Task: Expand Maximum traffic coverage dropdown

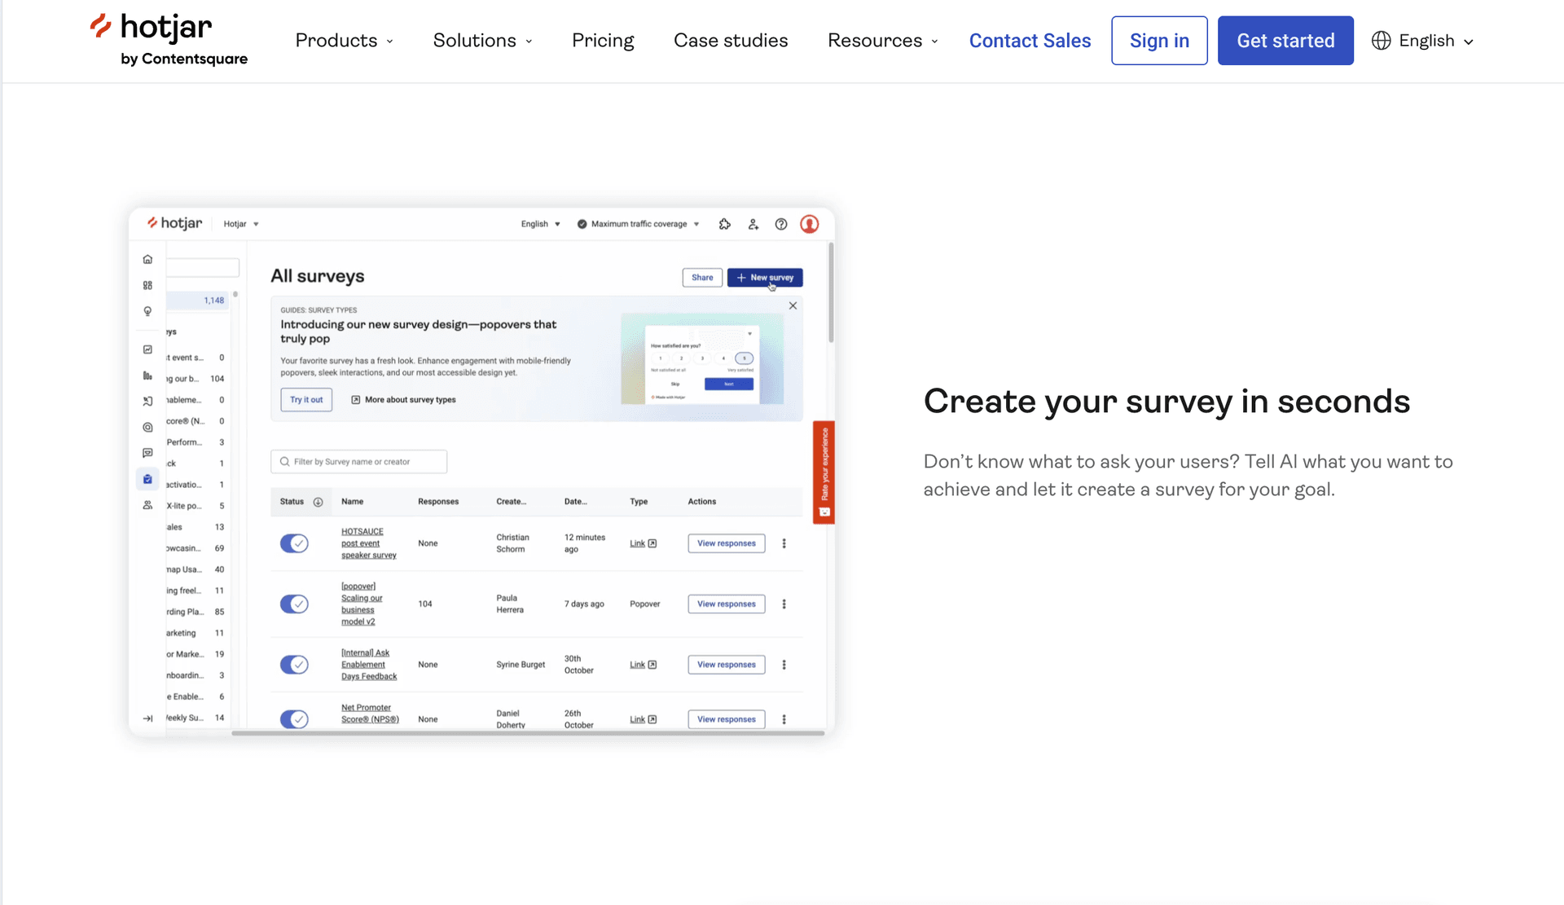Action: coord(639,224)
